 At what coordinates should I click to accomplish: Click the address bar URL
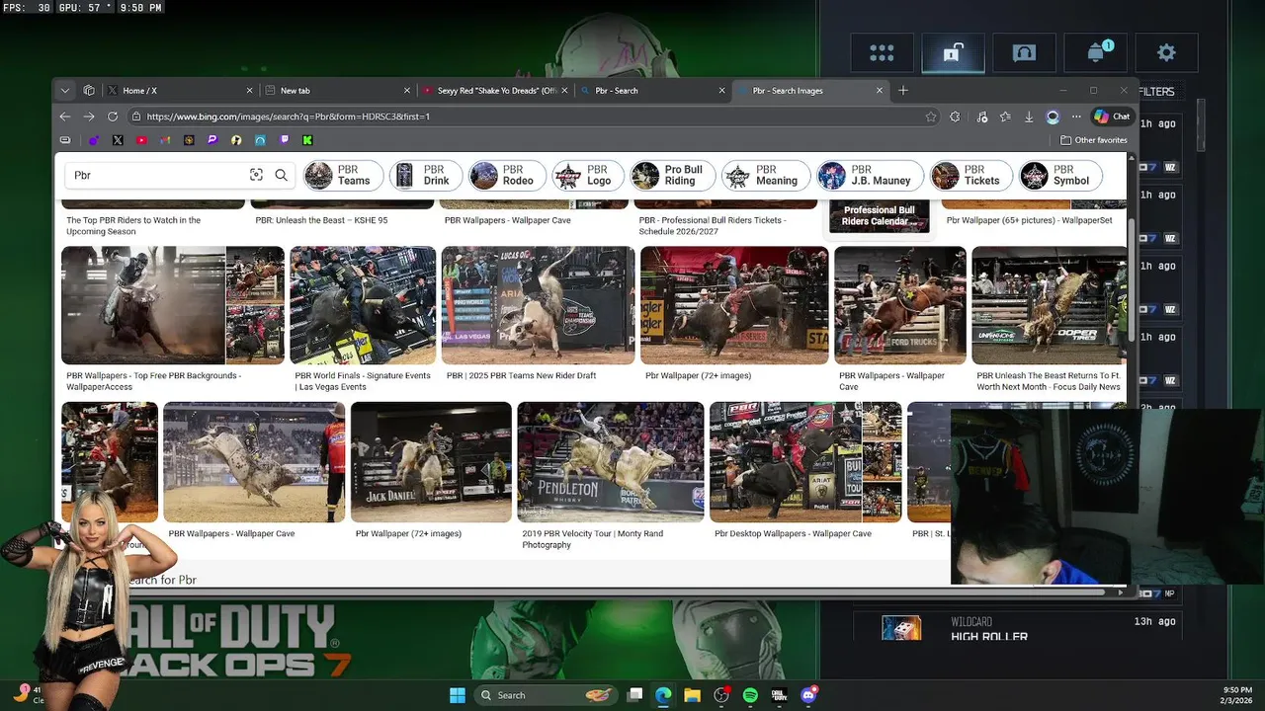pos(289,117)
